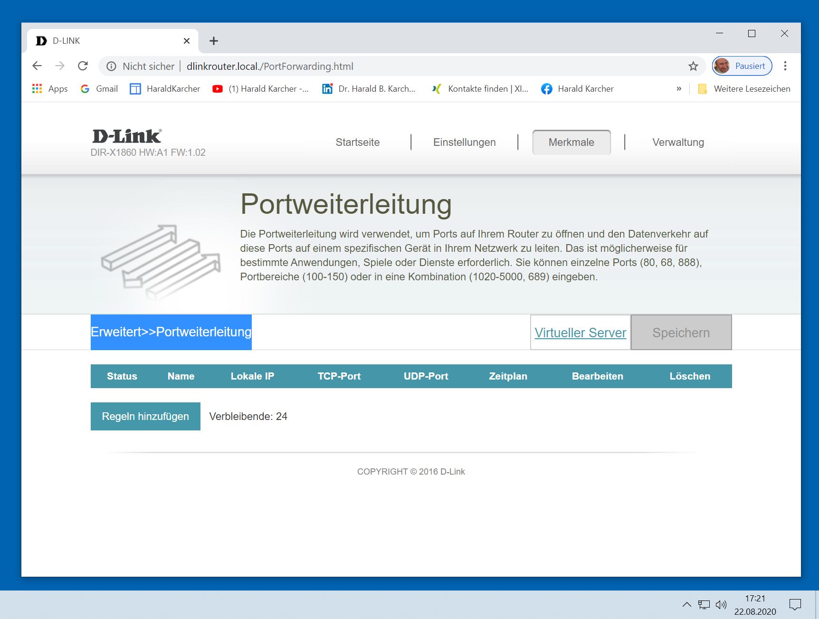This screenshot has height=619, width=819.
Task: Click the site info 'Nicht sicher' icon
Action: (x=111, y=67)
